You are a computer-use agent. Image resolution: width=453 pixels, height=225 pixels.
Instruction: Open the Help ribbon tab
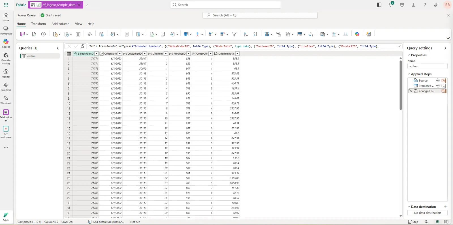(91, 24)
